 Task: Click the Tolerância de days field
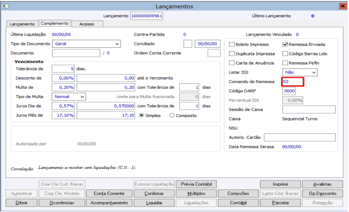[x=63, y=69]
